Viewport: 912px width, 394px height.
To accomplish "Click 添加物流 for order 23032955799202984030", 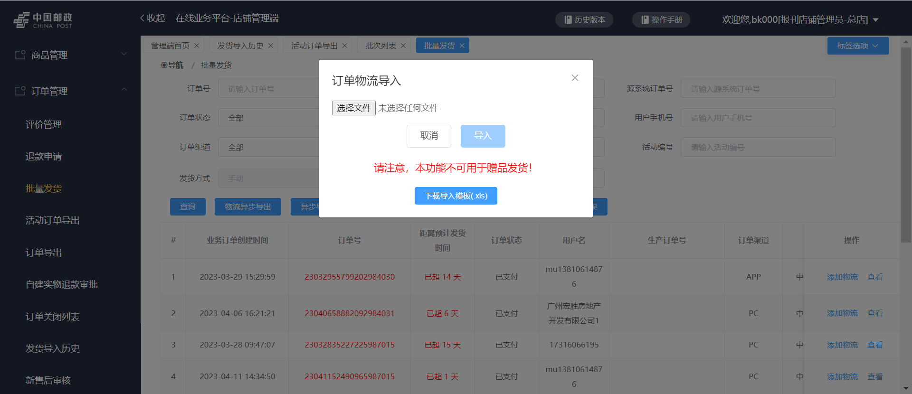I will tap(842, 277).
